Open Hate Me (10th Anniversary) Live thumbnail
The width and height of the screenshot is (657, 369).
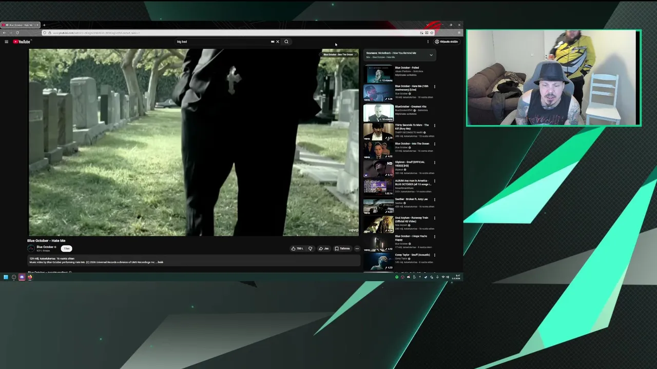[378, 93]
